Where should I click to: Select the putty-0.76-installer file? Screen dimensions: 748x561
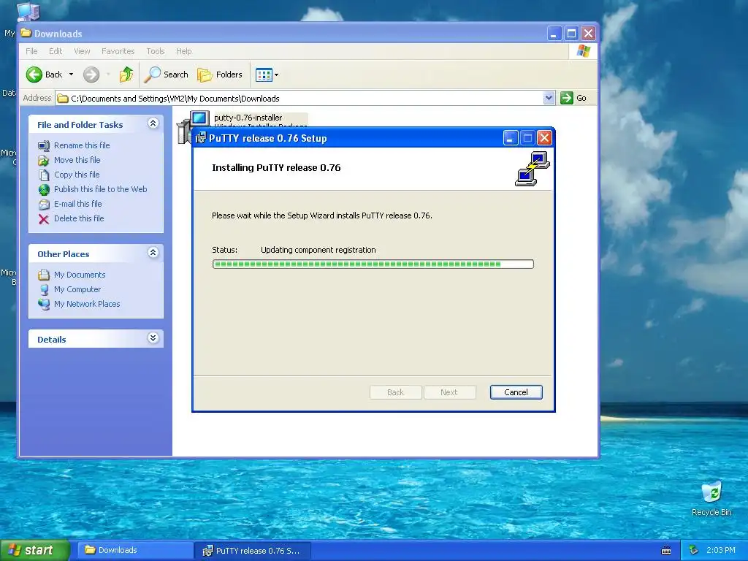[248, 118]
